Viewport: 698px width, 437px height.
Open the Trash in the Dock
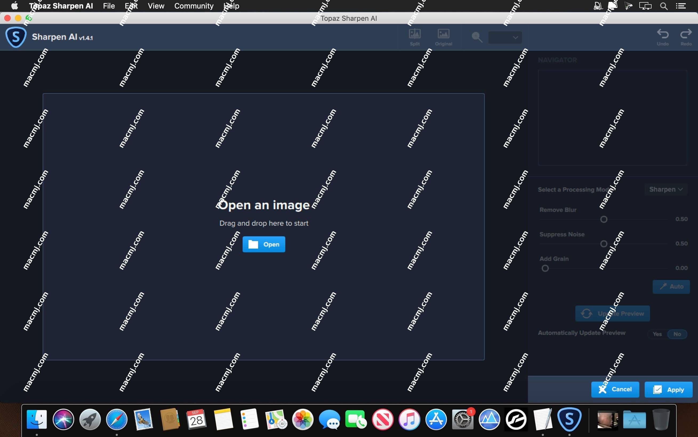[661, 419]
